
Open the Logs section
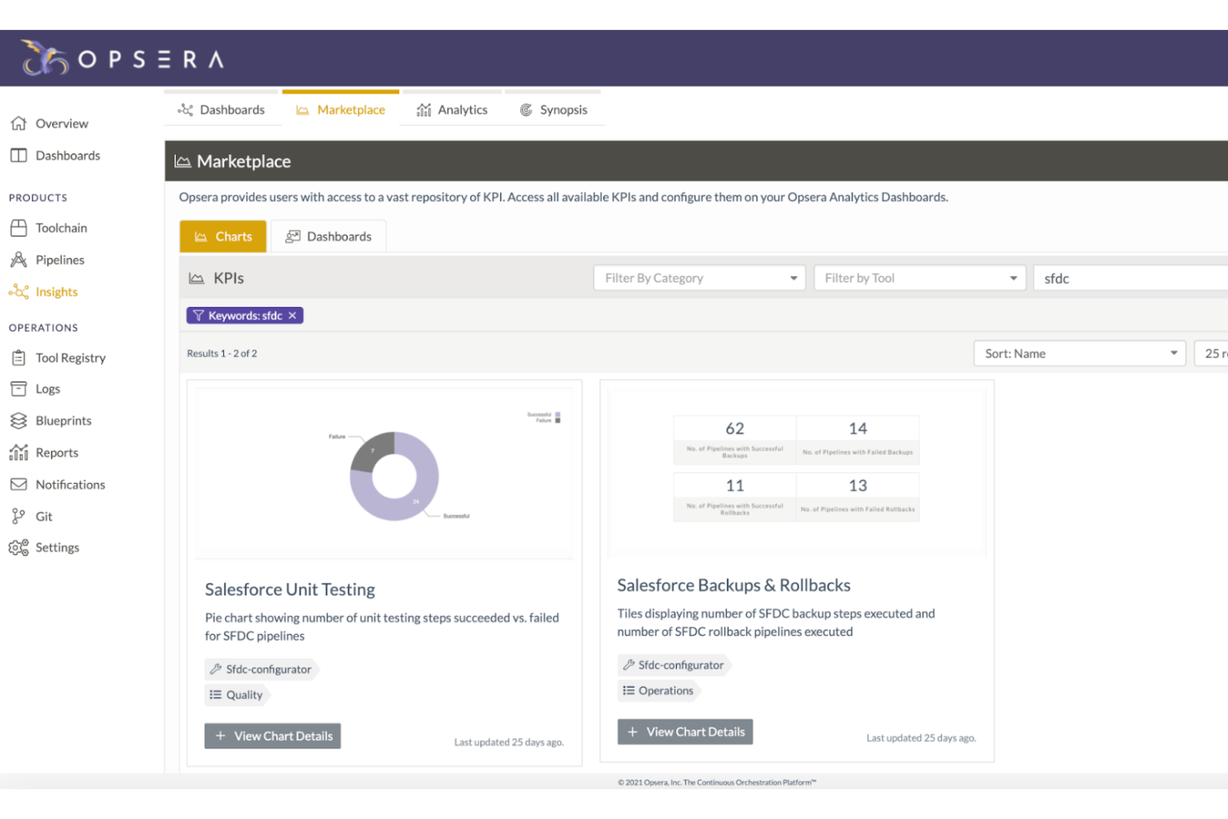(x=46, y=388)
